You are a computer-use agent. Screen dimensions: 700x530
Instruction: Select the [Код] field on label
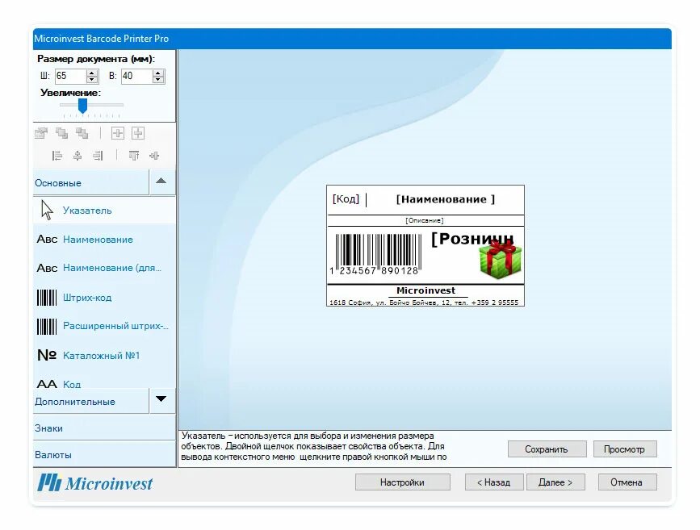click(346, 199)
